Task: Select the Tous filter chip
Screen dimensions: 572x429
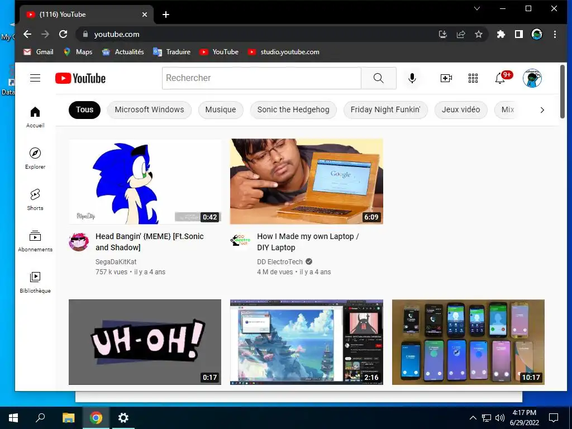Action: pyautogui.click(x=85, y=110)
